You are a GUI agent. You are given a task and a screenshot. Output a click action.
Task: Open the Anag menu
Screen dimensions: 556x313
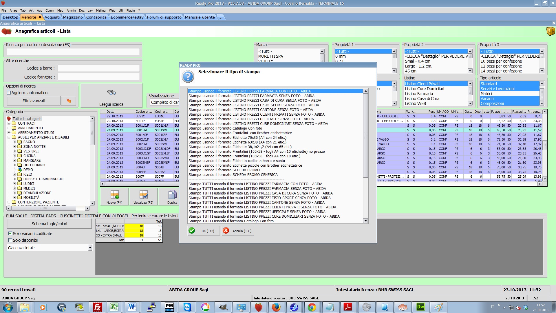(x=13, y=10)
